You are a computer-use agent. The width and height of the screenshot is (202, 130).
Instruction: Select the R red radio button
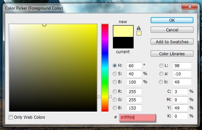(115, 91)
